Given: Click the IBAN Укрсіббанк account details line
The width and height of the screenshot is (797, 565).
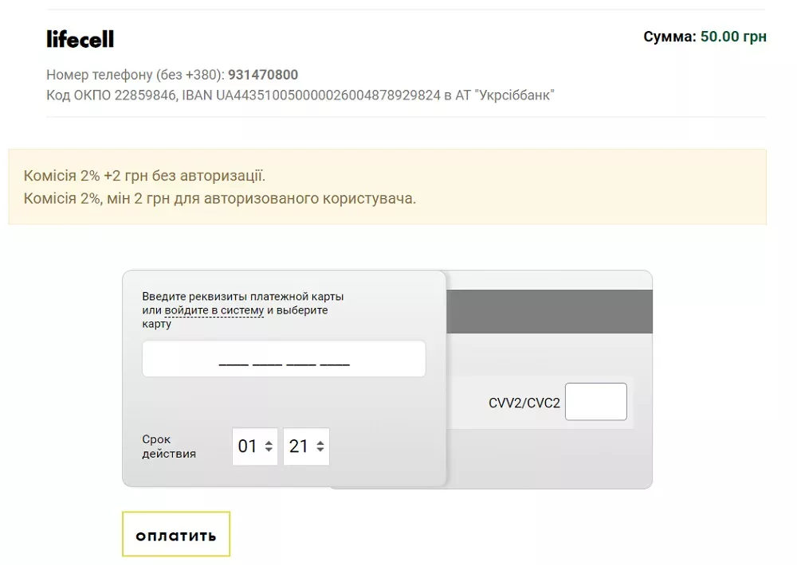Looking at the screenshot, I should point(301,95).
